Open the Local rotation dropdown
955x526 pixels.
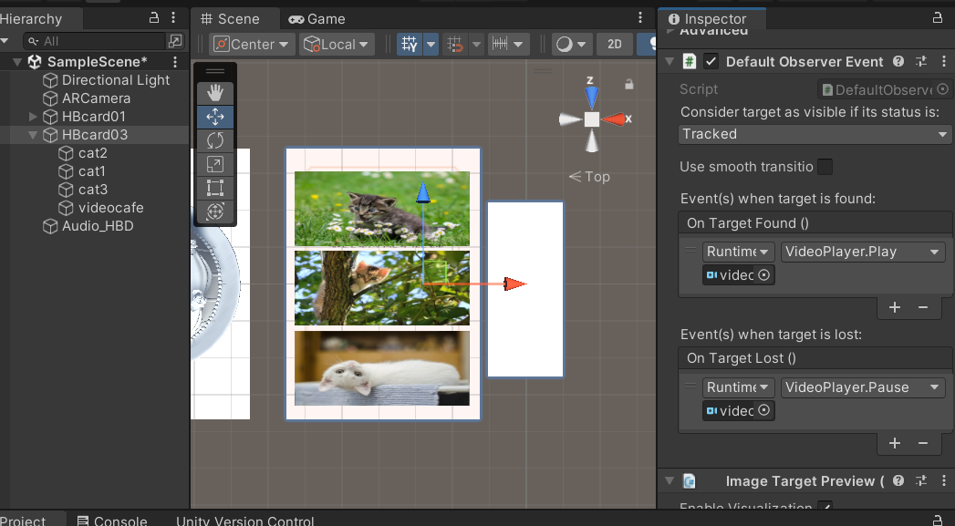click(337, 44)
